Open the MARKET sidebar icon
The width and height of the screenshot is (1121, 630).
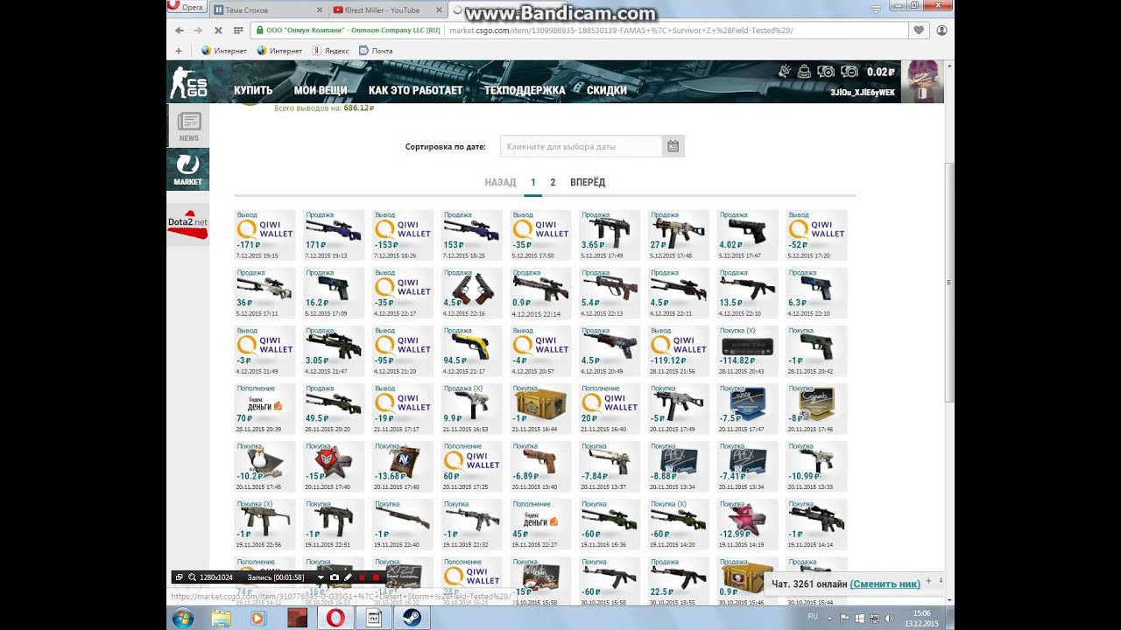pyautogui.click(x=188, y=169)
